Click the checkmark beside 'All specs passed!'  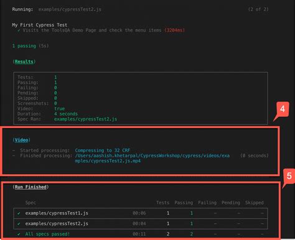(19, 234)
